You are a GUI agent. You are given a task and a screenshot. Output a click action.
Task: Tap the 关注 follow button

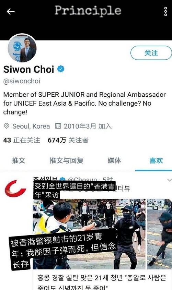click(151, 53)
